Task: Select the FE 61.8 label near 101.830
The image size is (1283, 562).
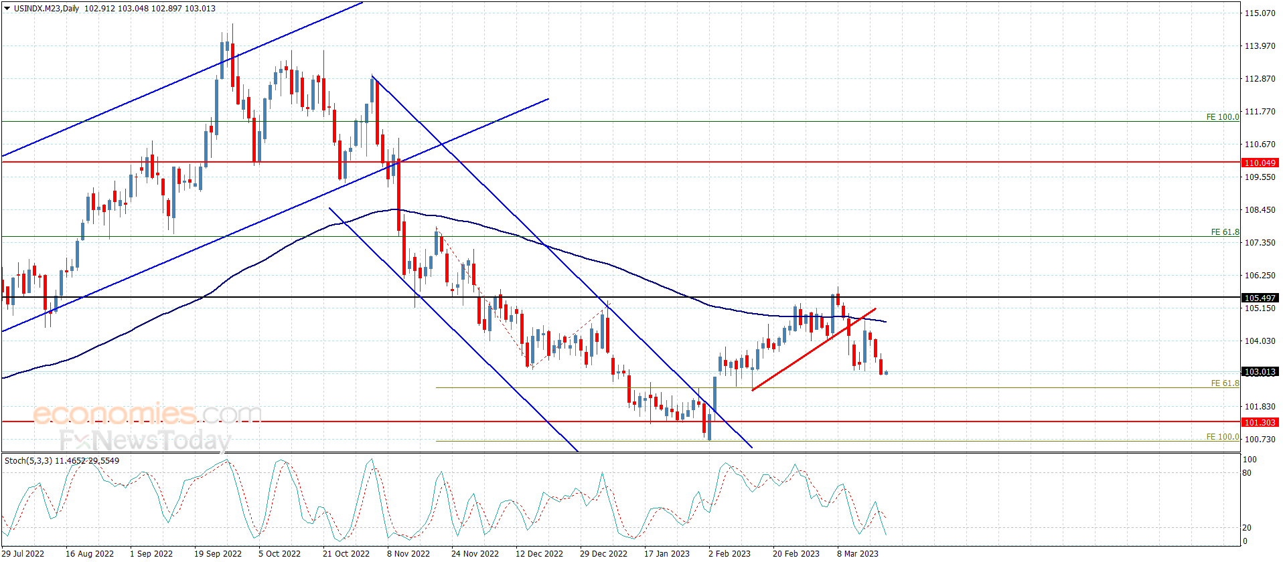Action: [x=1225, y=383]
